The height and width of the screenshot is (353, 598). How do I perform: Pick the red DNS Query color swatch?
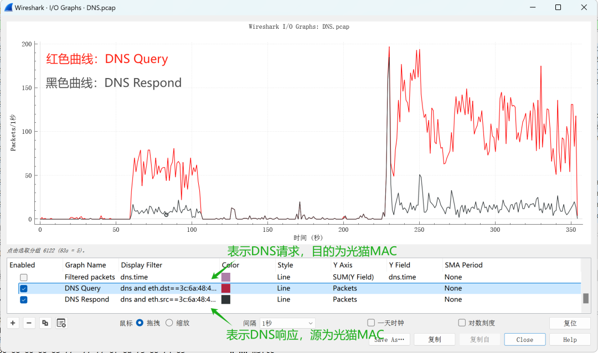pos(226,288)
